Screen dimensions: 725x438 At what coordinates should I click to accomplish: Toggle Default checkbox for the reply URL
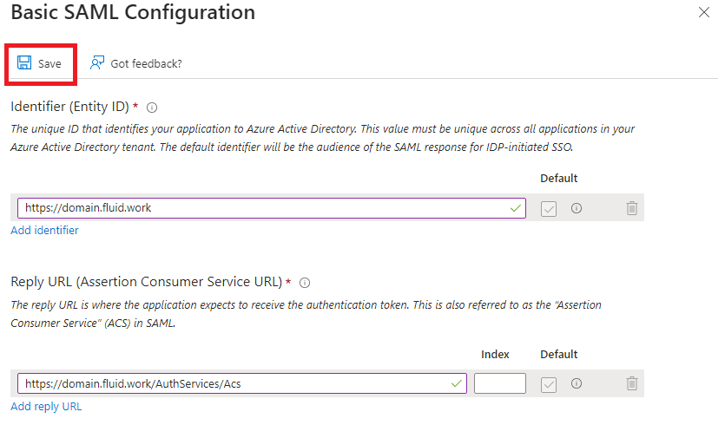[549, 384]
